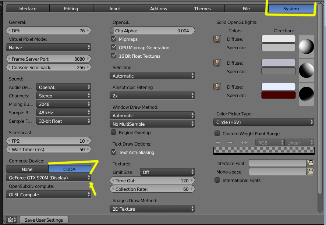This screenshot has height=225, width=326.
Task: Select the System tab
Action: pyautogui.click(x=291, y=8)
